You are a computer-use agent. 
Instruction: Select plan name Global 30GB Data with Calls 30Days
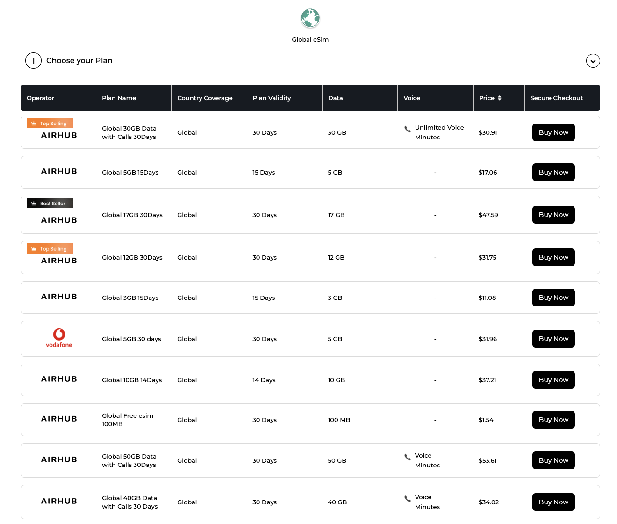point(129,132)
